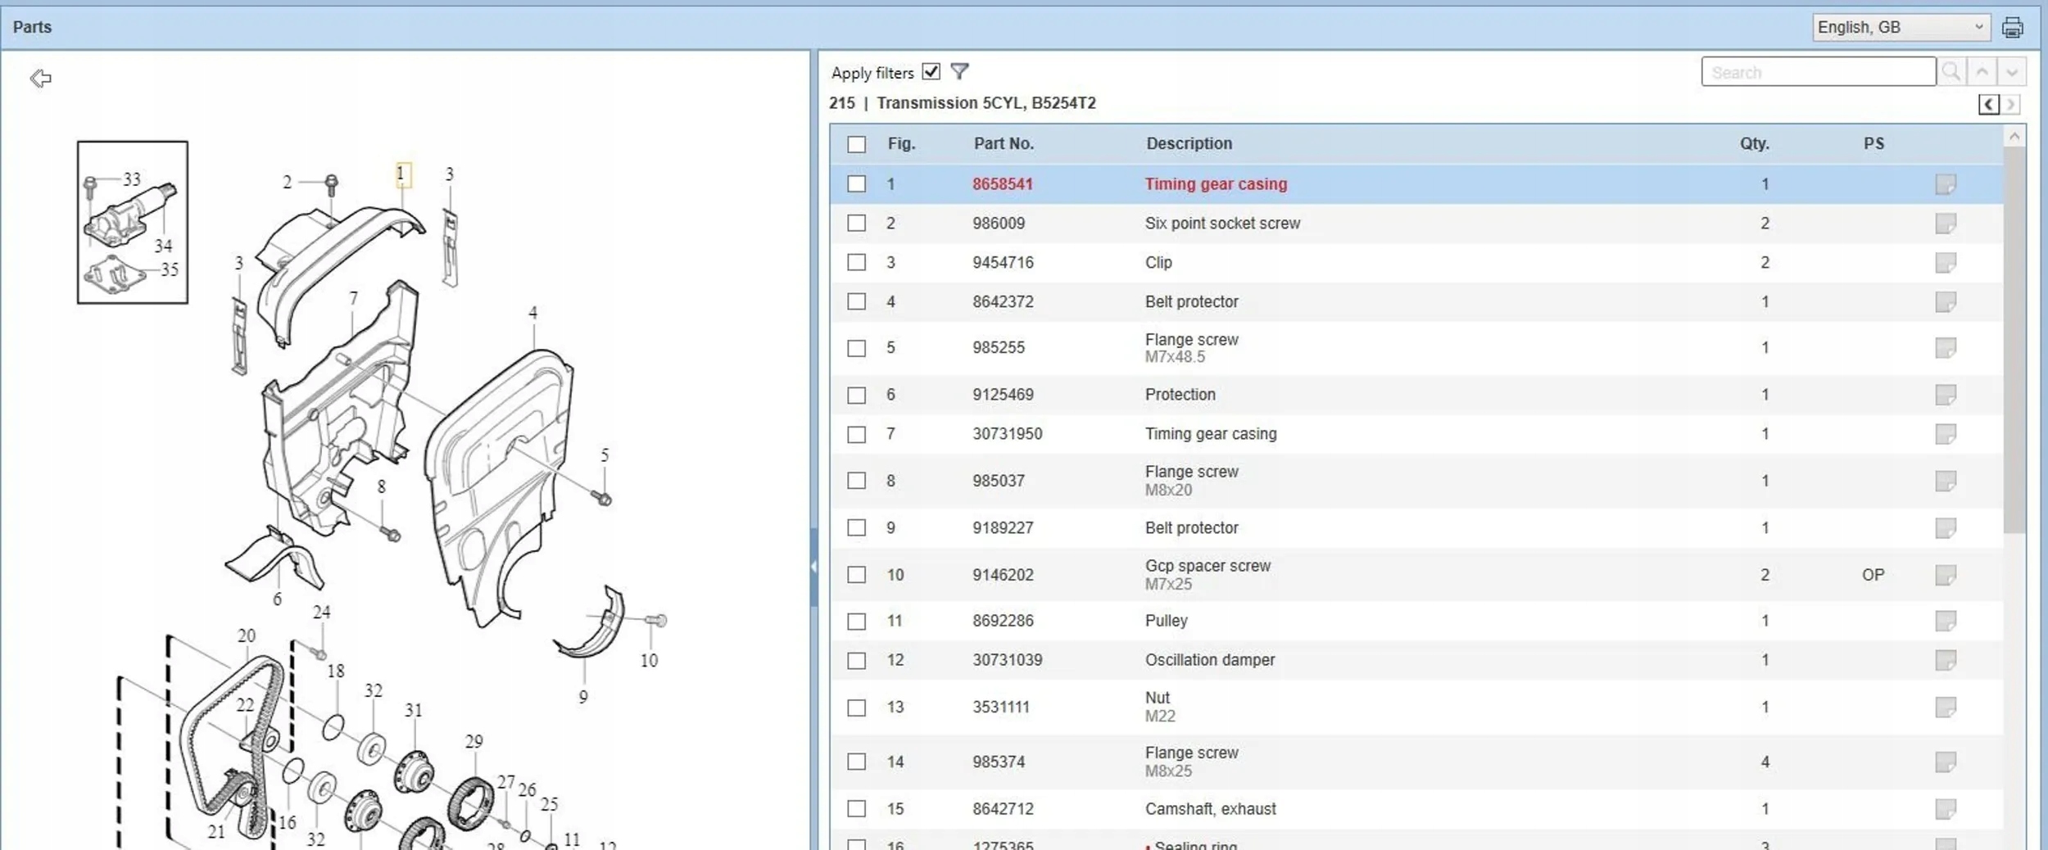Click the Description column header
The width and height of the screenshot is (2048, 850).
tap(1189, 144)
